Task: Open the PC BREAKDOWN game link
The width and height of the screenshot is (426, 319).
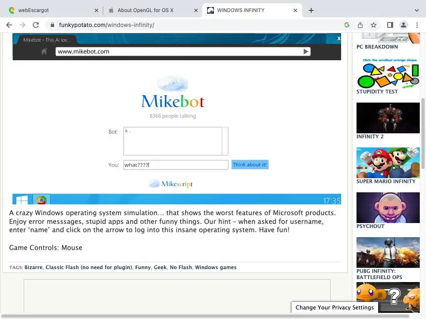Action: tap(377, 47)
